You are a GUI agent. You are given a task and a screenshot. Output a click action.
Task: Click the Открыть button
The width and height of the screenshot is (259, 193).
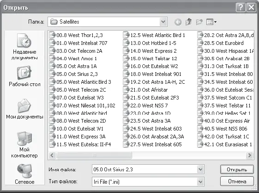pyautogui.click(x=237, y=169)
